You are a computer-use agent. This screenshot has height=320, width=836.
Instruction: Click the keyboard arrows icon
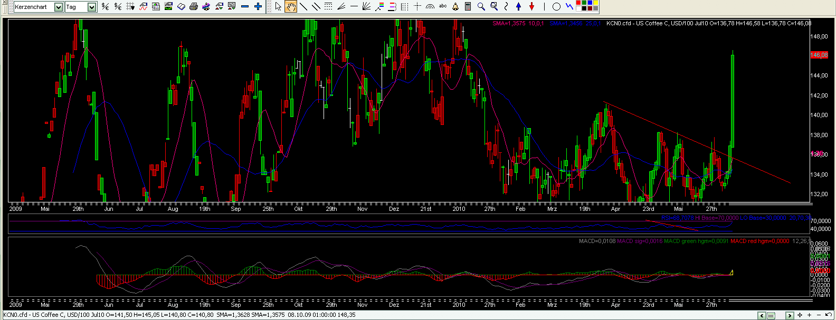[x=232, y=6]
